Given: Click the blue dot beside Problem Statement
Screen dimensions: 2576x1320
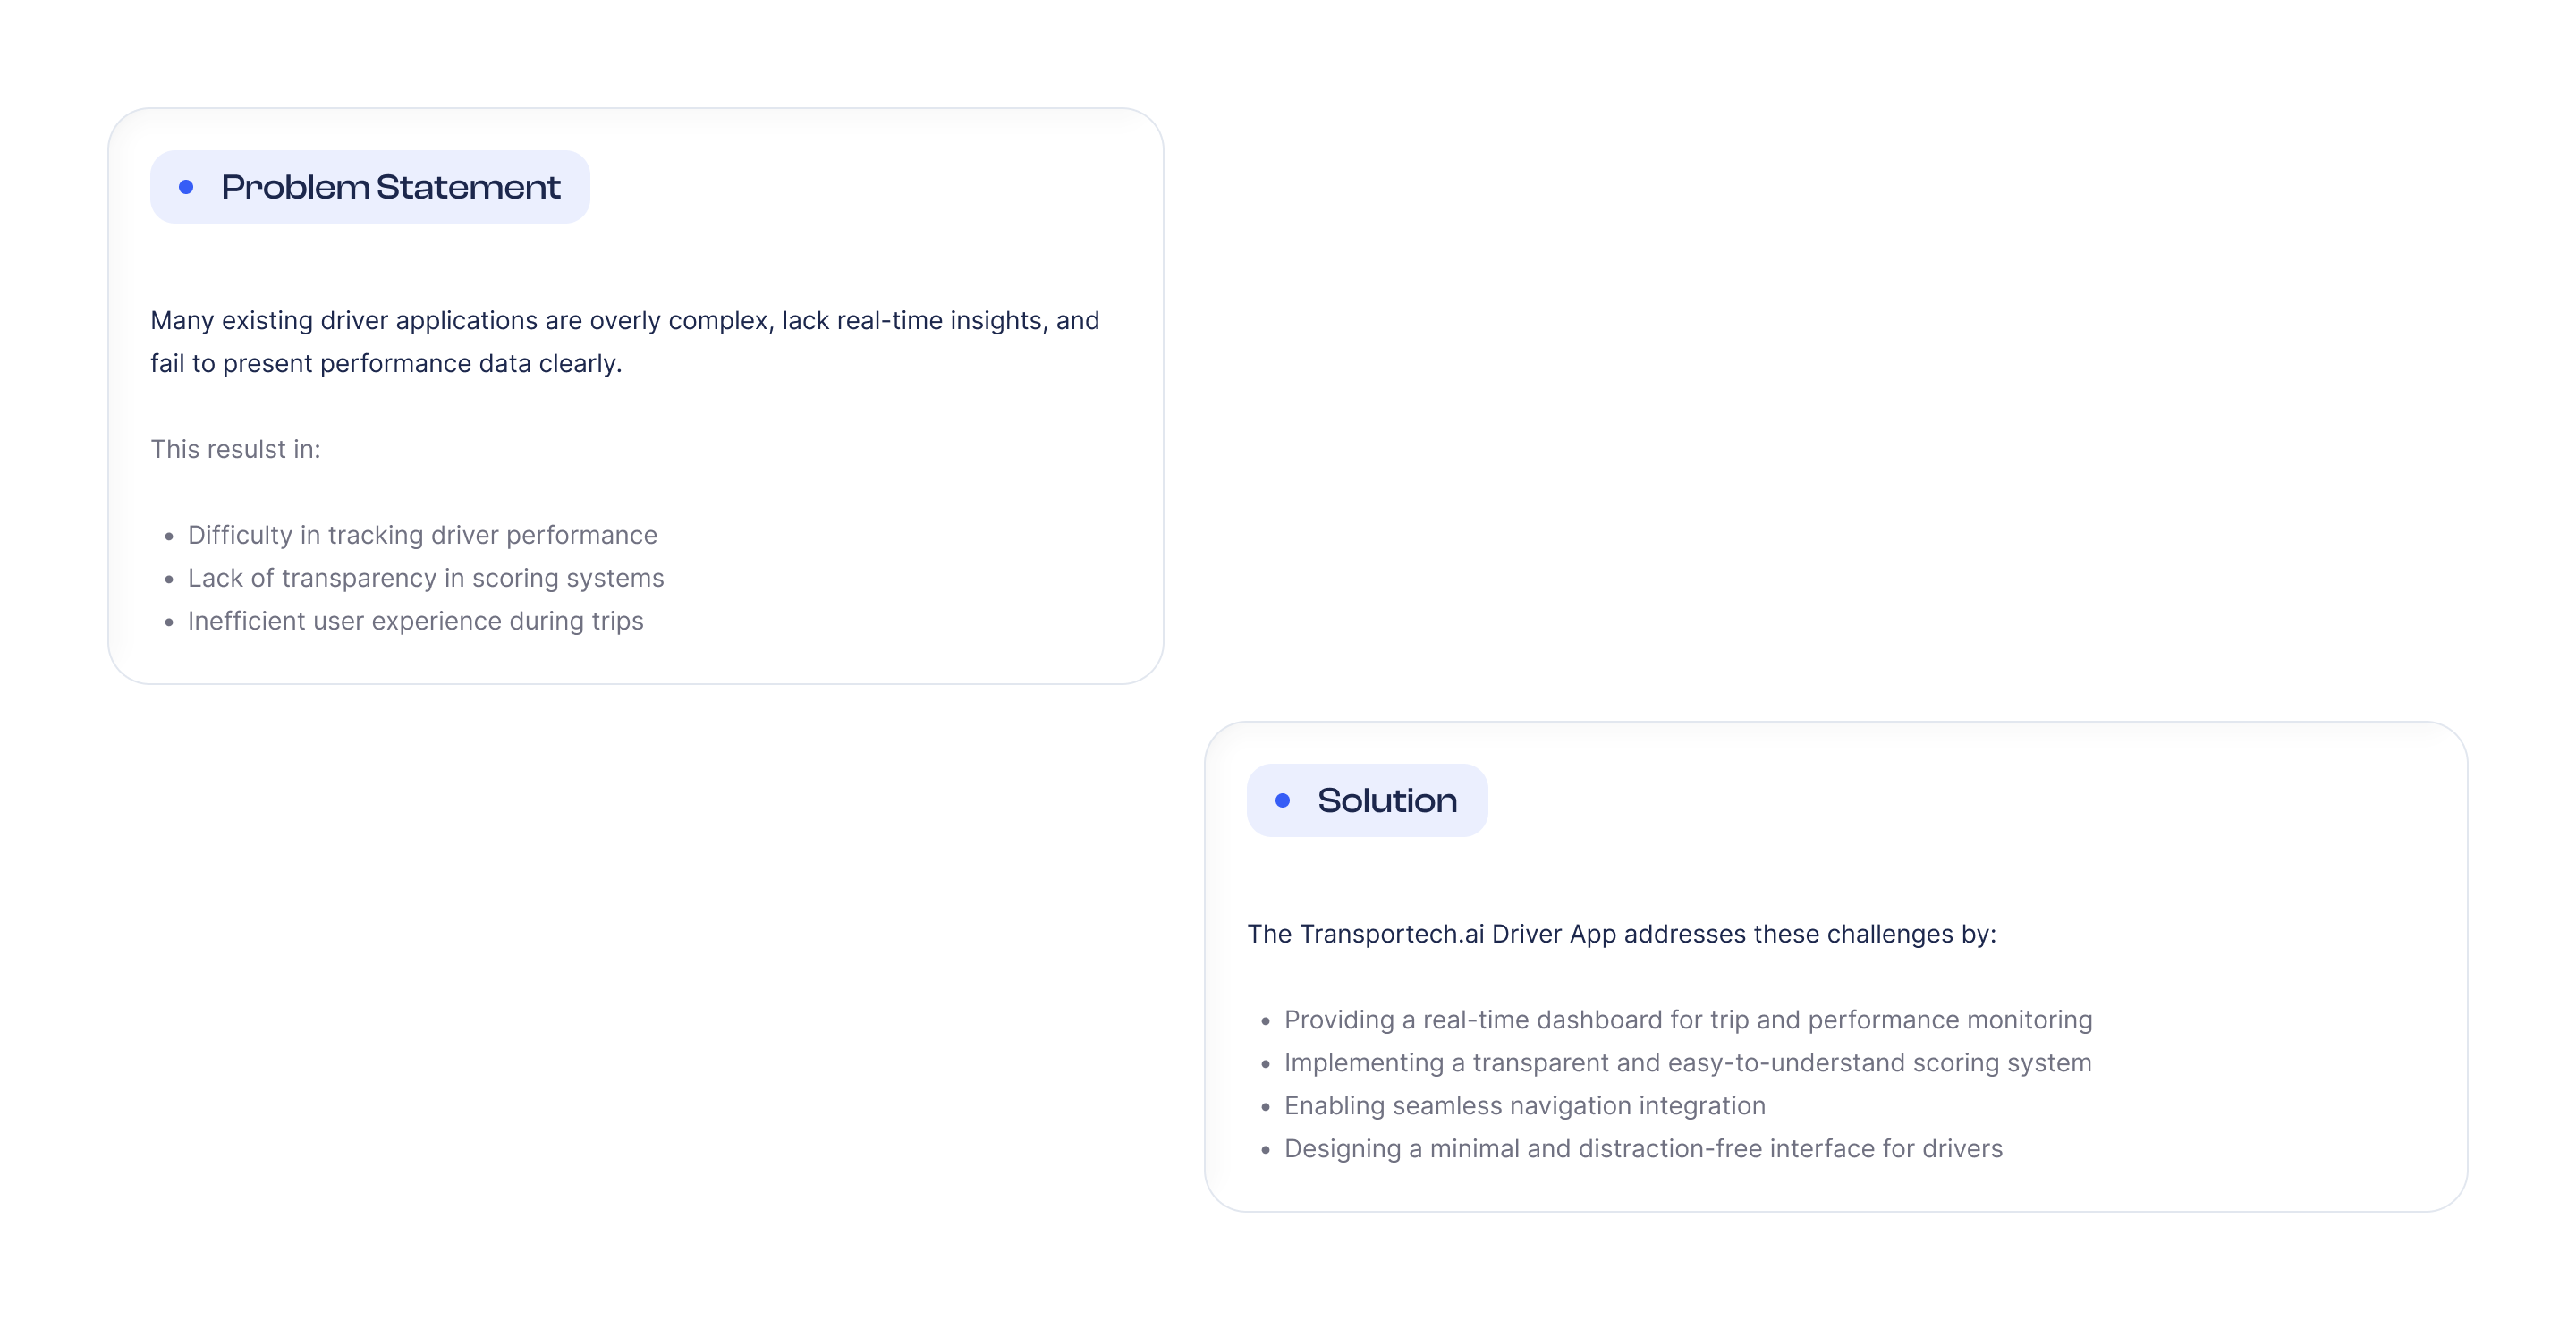Looking at the screenshot, I should click(186, 187).
